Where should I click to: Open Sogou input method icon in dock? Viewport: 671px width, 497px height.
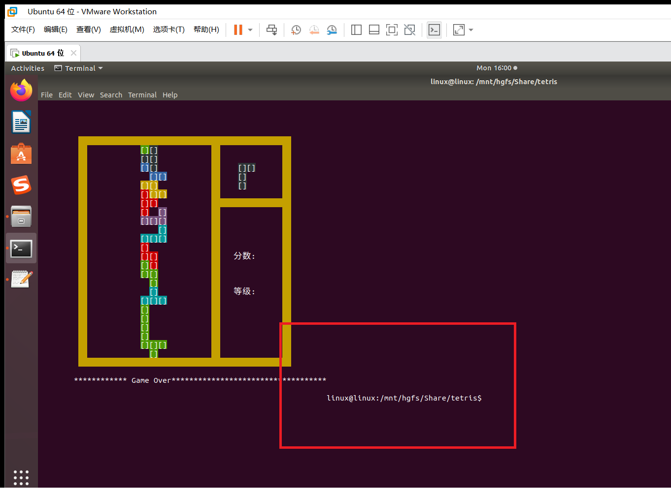[21, 185]
